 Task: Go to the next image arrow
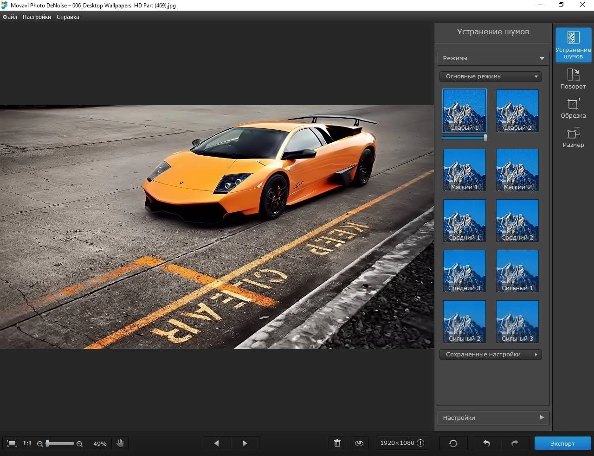coord(245,443)
